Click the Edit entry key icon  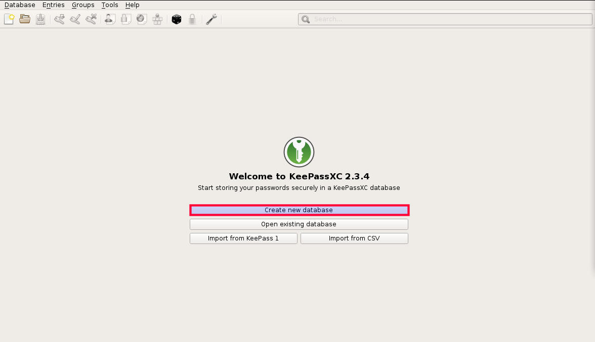pyautogui.click(x=75, y=19)
